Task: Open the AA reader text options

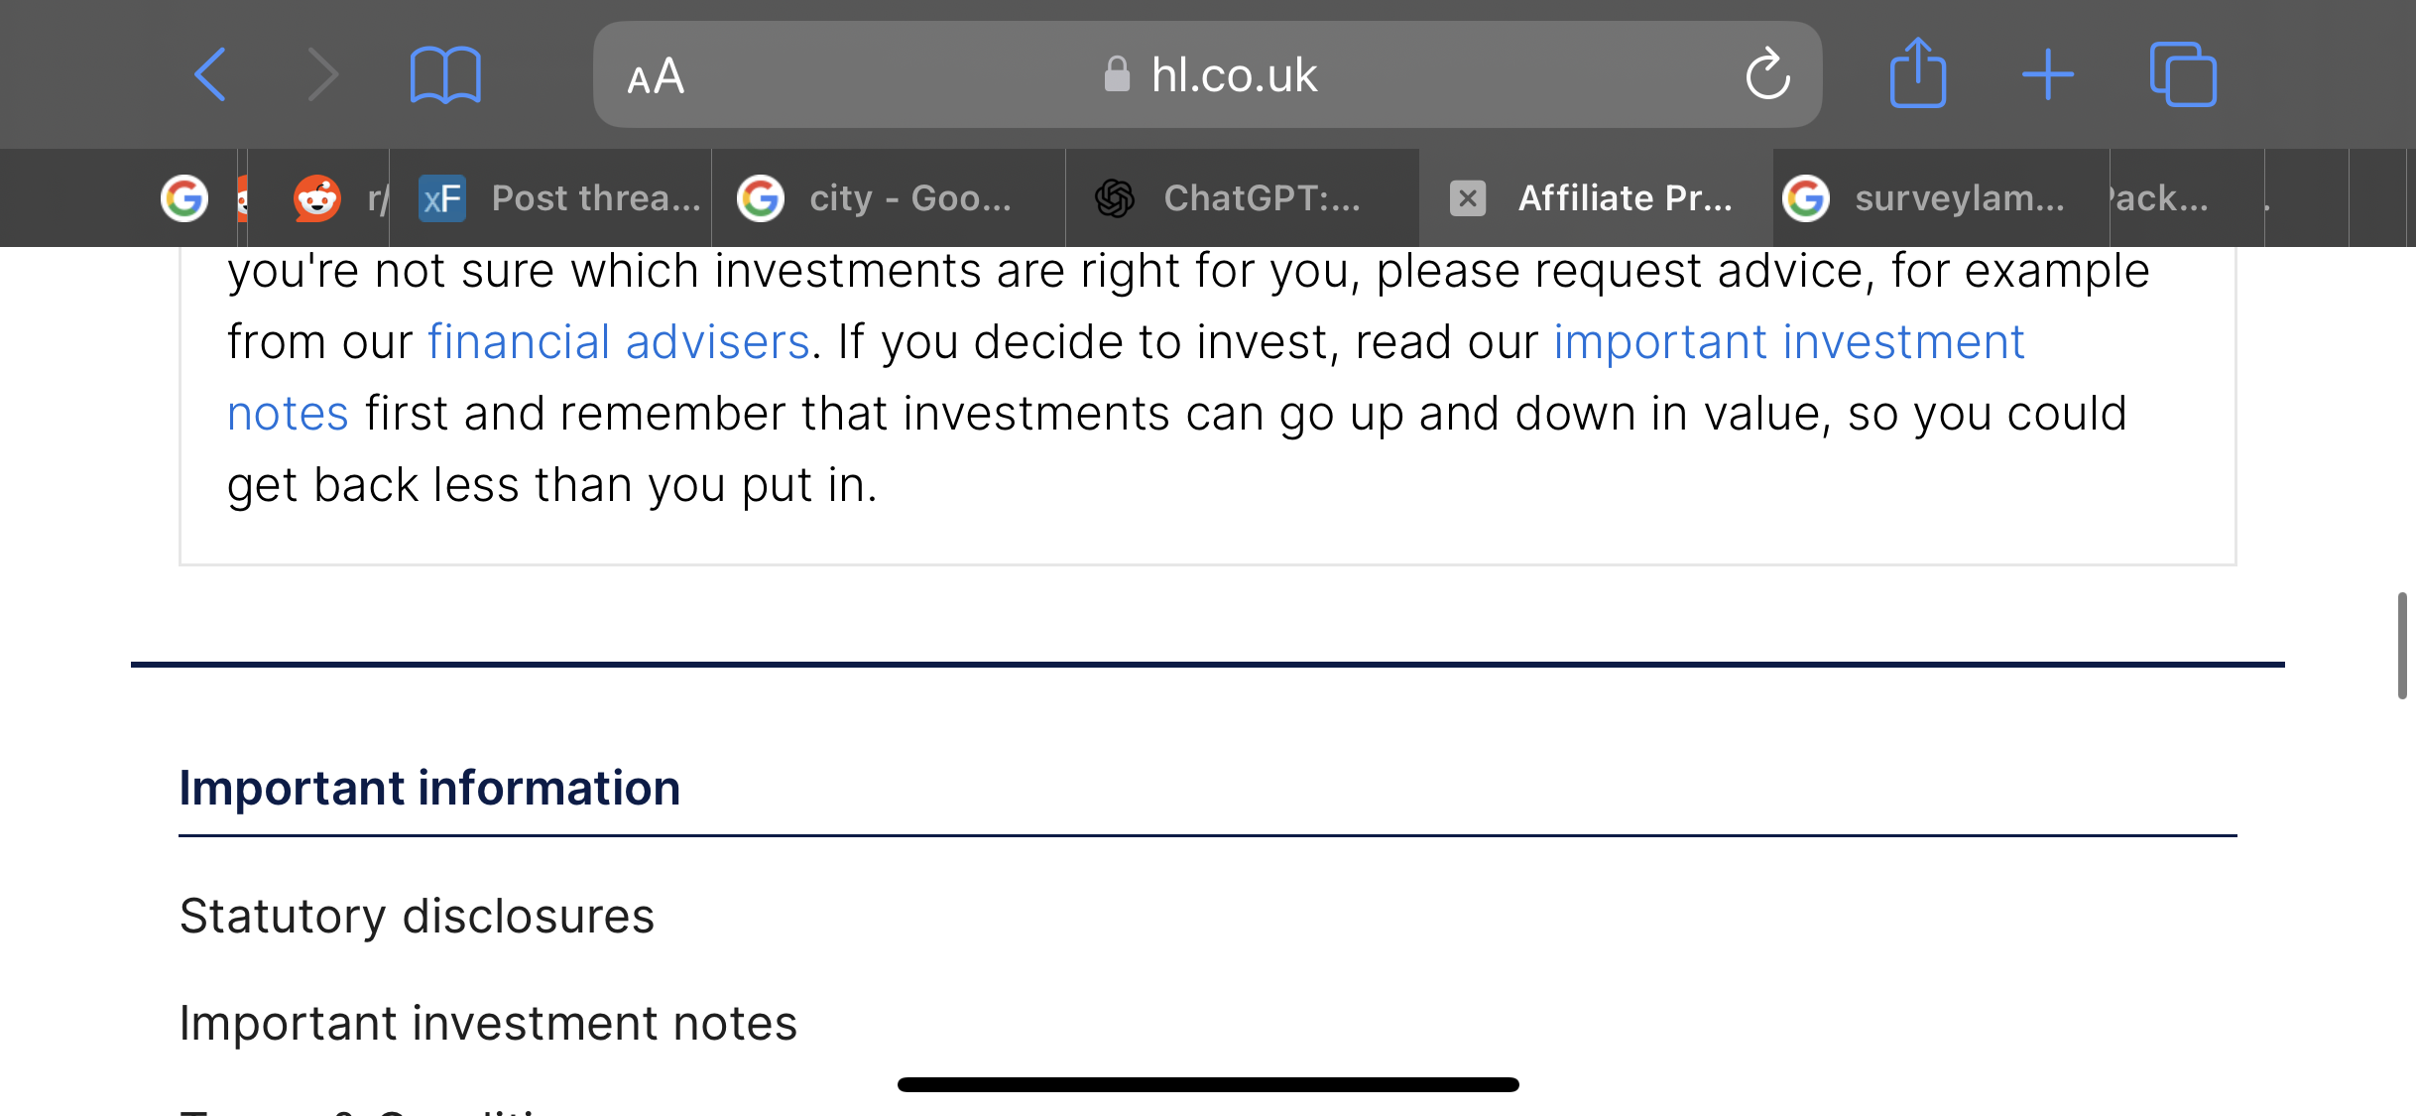Action: (x=656, y=76)
